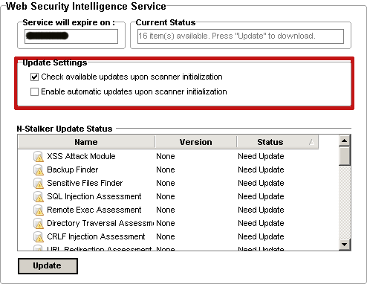Click 'Need Update' status of XSS Attack Module
Screen dimensions: 367x284
261,156
